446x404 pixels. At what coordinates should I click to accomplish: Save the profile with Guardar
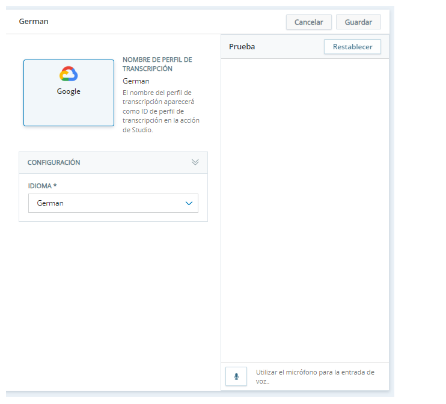(x=358, y=22)
